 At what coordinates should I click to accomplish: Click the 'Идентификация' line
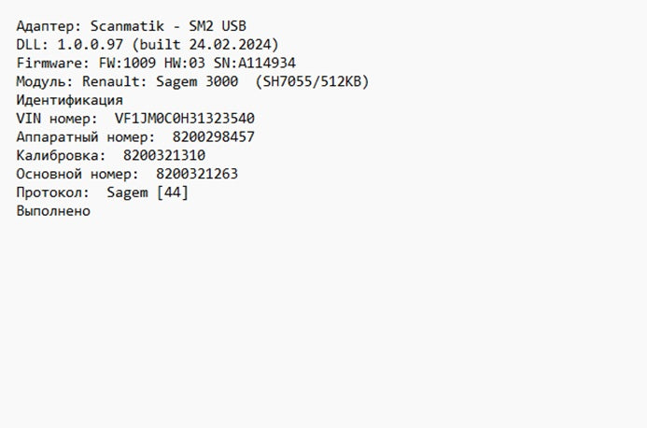click(69, 100)
